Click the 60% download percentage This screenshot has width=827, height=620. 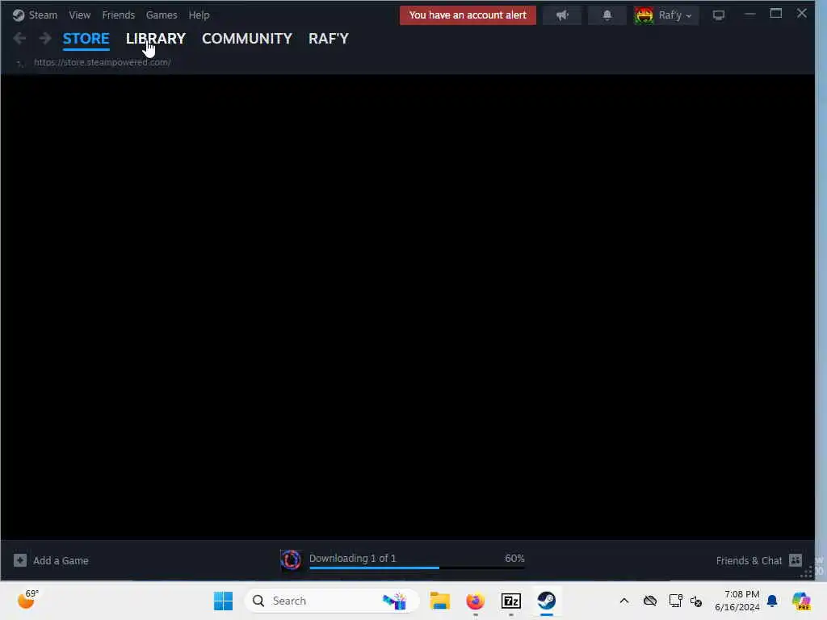point(514,558)
